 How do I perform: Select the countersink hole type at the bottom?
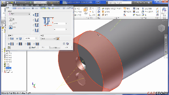point(34,31)
